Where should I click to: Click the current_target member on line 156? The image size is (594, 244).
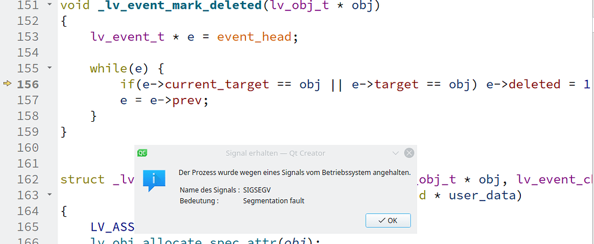pyautogui.click(x=217, y=84)
